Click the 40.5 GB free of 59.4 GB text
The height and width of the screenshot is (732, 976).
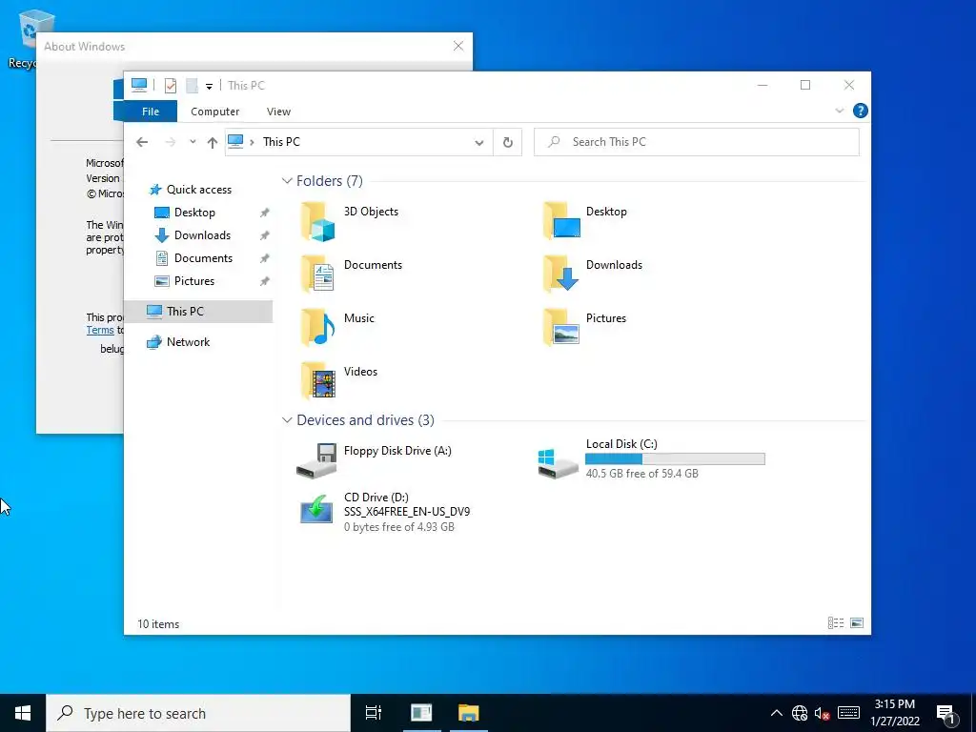tap(641, 474)
